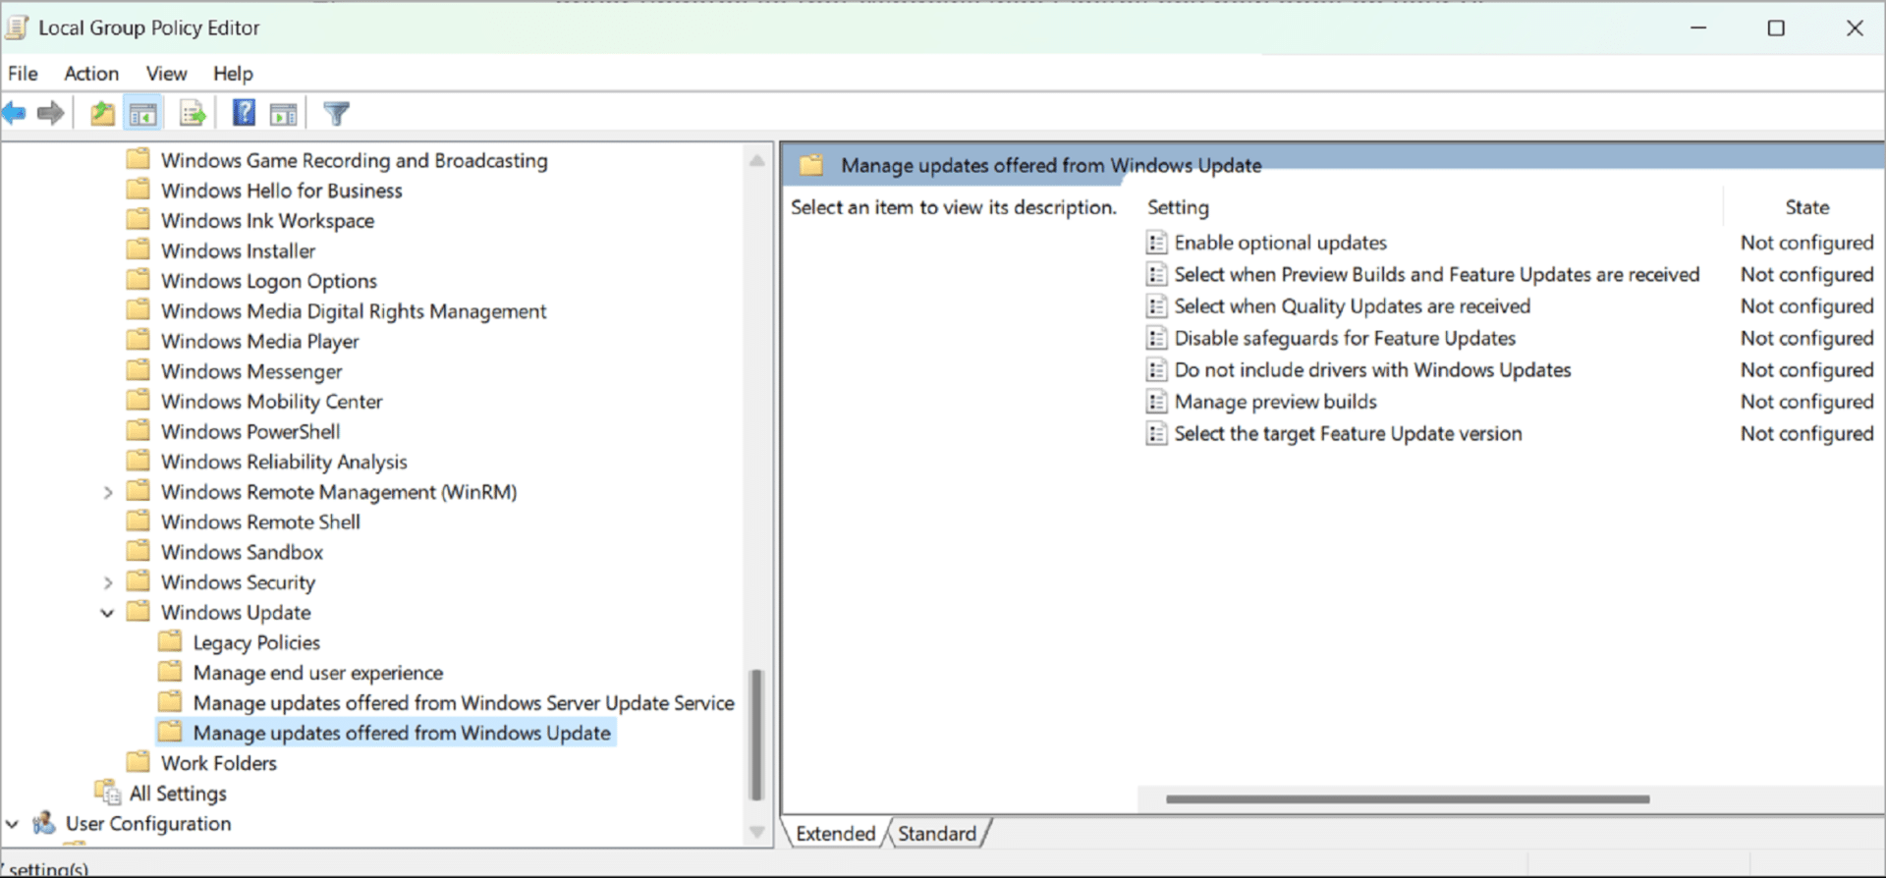
Task: Switch to the Standard tab
Action: pos(937,833)
